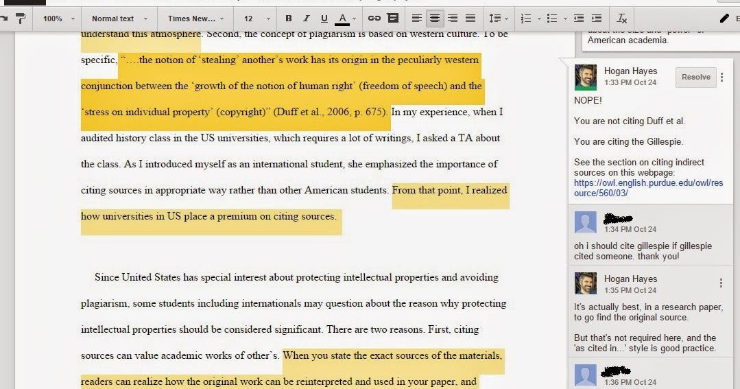Click the numbered list icon
Screen dimensions: 740x389
[526, 19]
